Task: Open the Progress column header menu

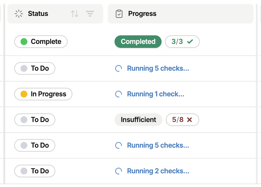Action: coord(142,14)
